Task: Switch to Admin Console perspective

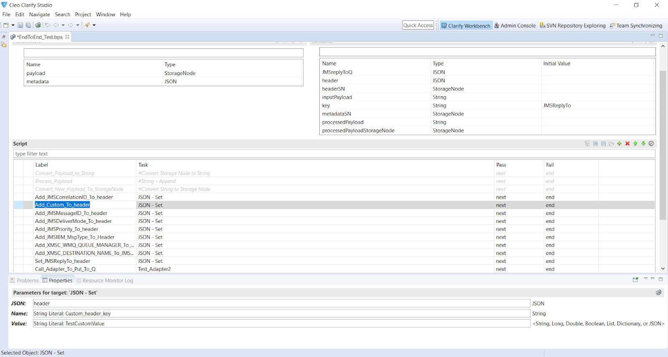Action: (515, 25)
